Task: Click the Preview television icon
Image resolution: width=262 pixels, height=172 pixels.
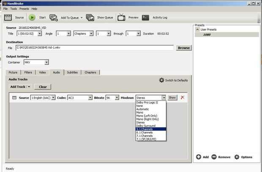Action: coord(121,17)
